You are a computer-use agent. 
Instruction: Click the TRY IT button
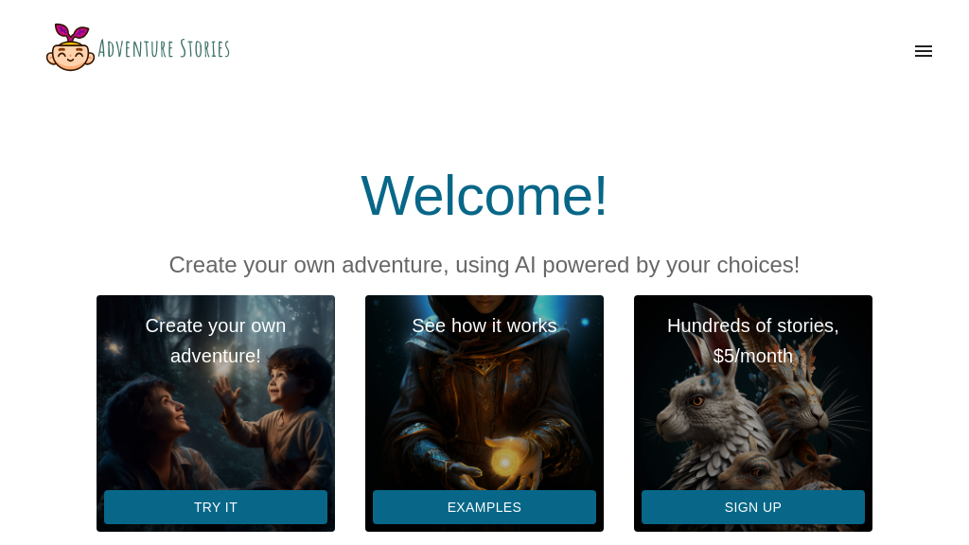click(x=216, y=507)
